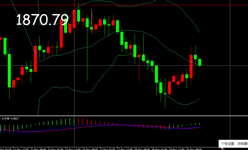The width and height of the screenshot is (248, 150).
Task: Click the MACD values -3.4758 -4.5817
Action: [x=10, y=118]
